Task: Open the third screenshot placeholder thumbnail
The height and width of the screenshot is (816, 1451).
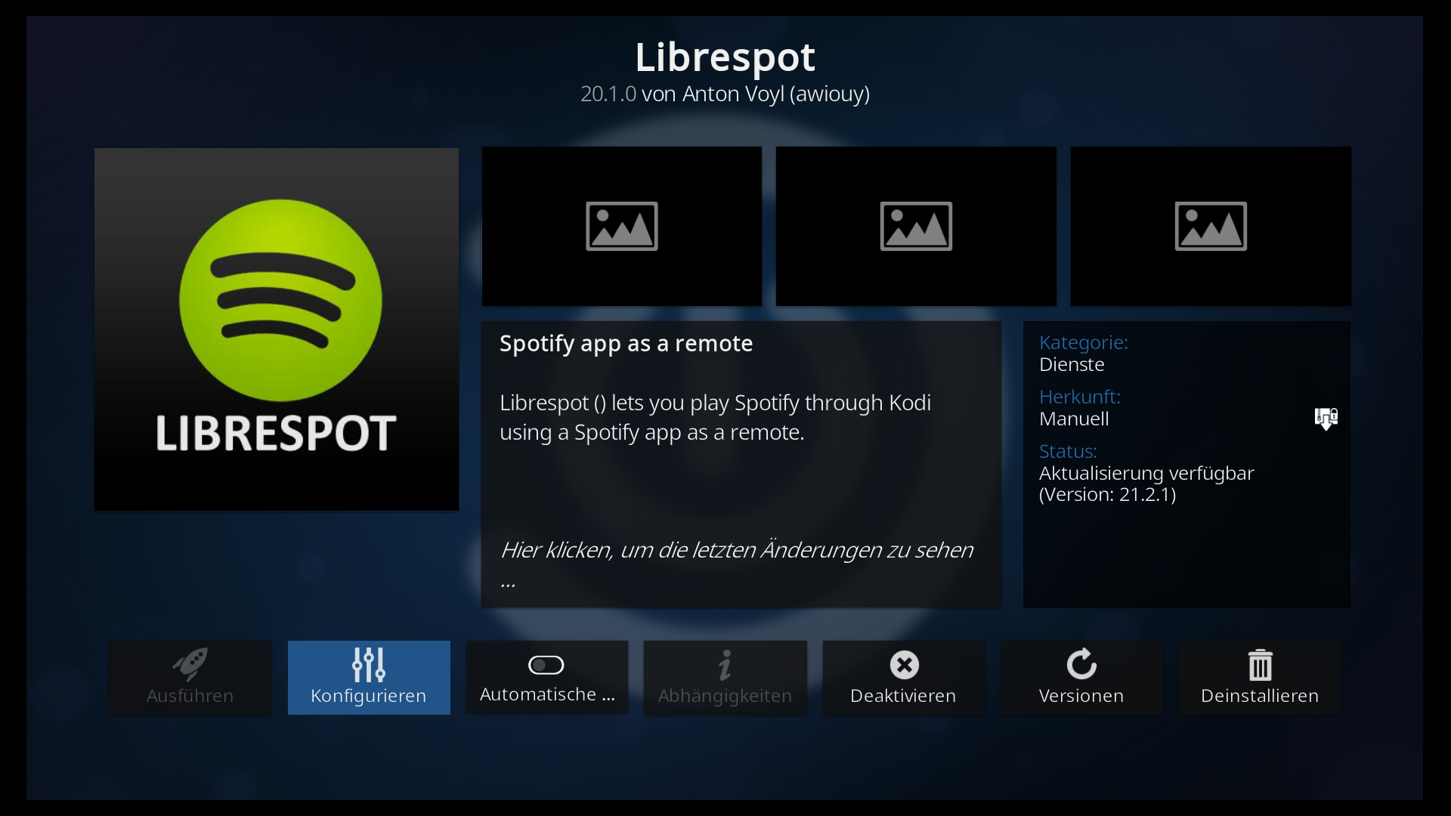Action: (1211, 226)
